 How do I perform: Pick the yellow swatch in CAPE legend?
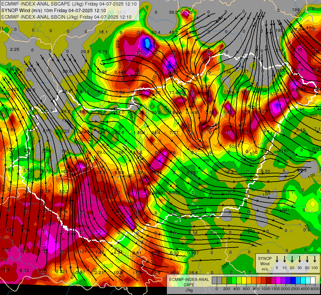(x=244, y=280)
